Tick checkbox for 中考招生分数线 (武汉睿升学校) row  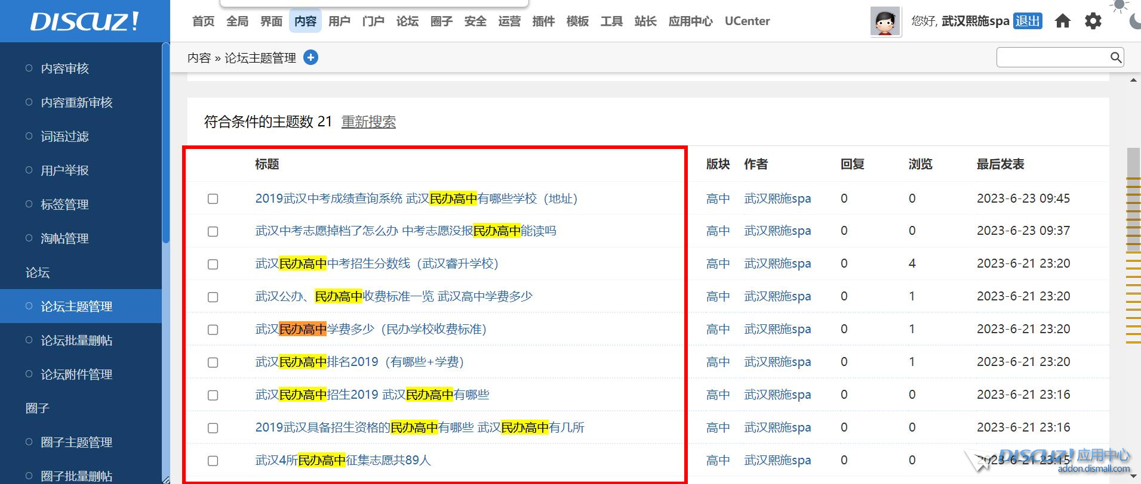[x=213, y=264]
